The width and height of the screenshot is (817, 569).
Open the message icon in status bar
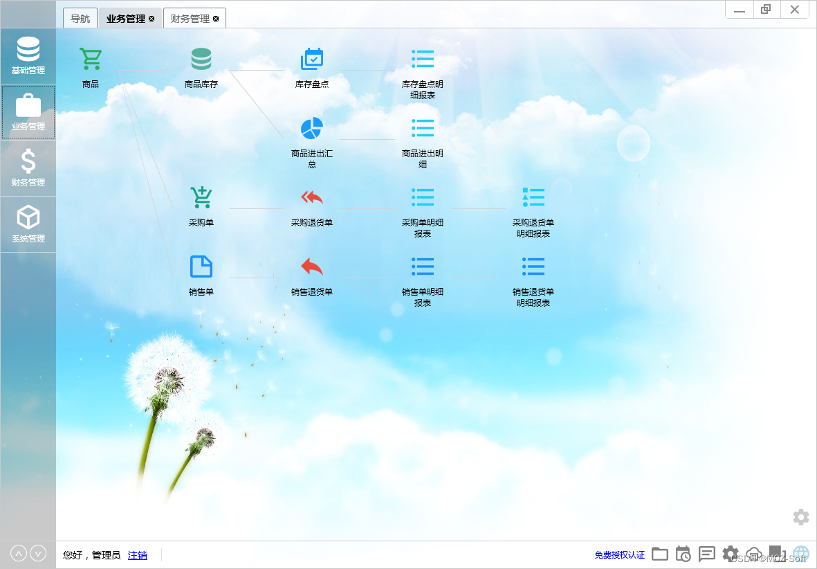click(x=706, y=554)
